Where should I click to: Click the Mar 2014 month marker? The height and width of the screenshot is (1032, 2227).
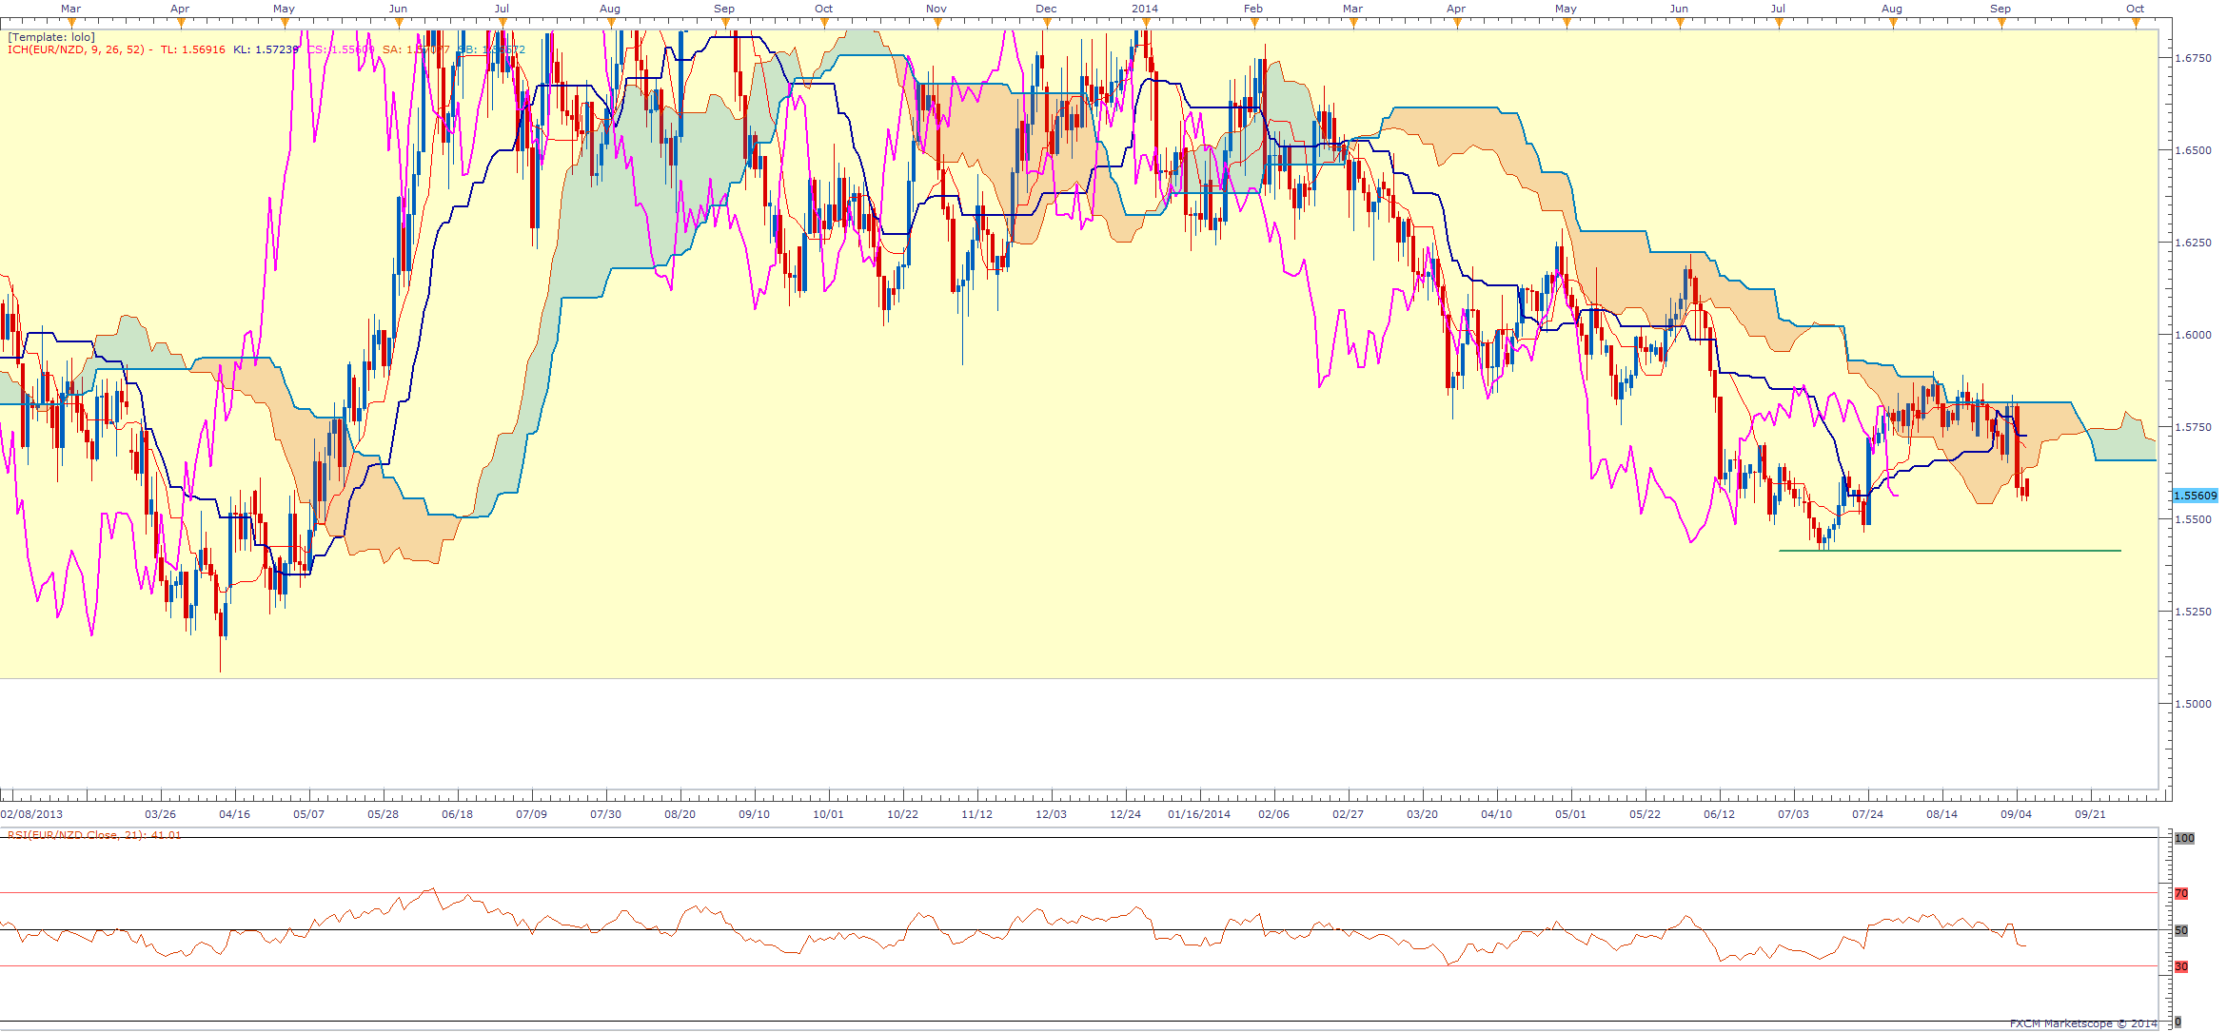click(1352, 9)
